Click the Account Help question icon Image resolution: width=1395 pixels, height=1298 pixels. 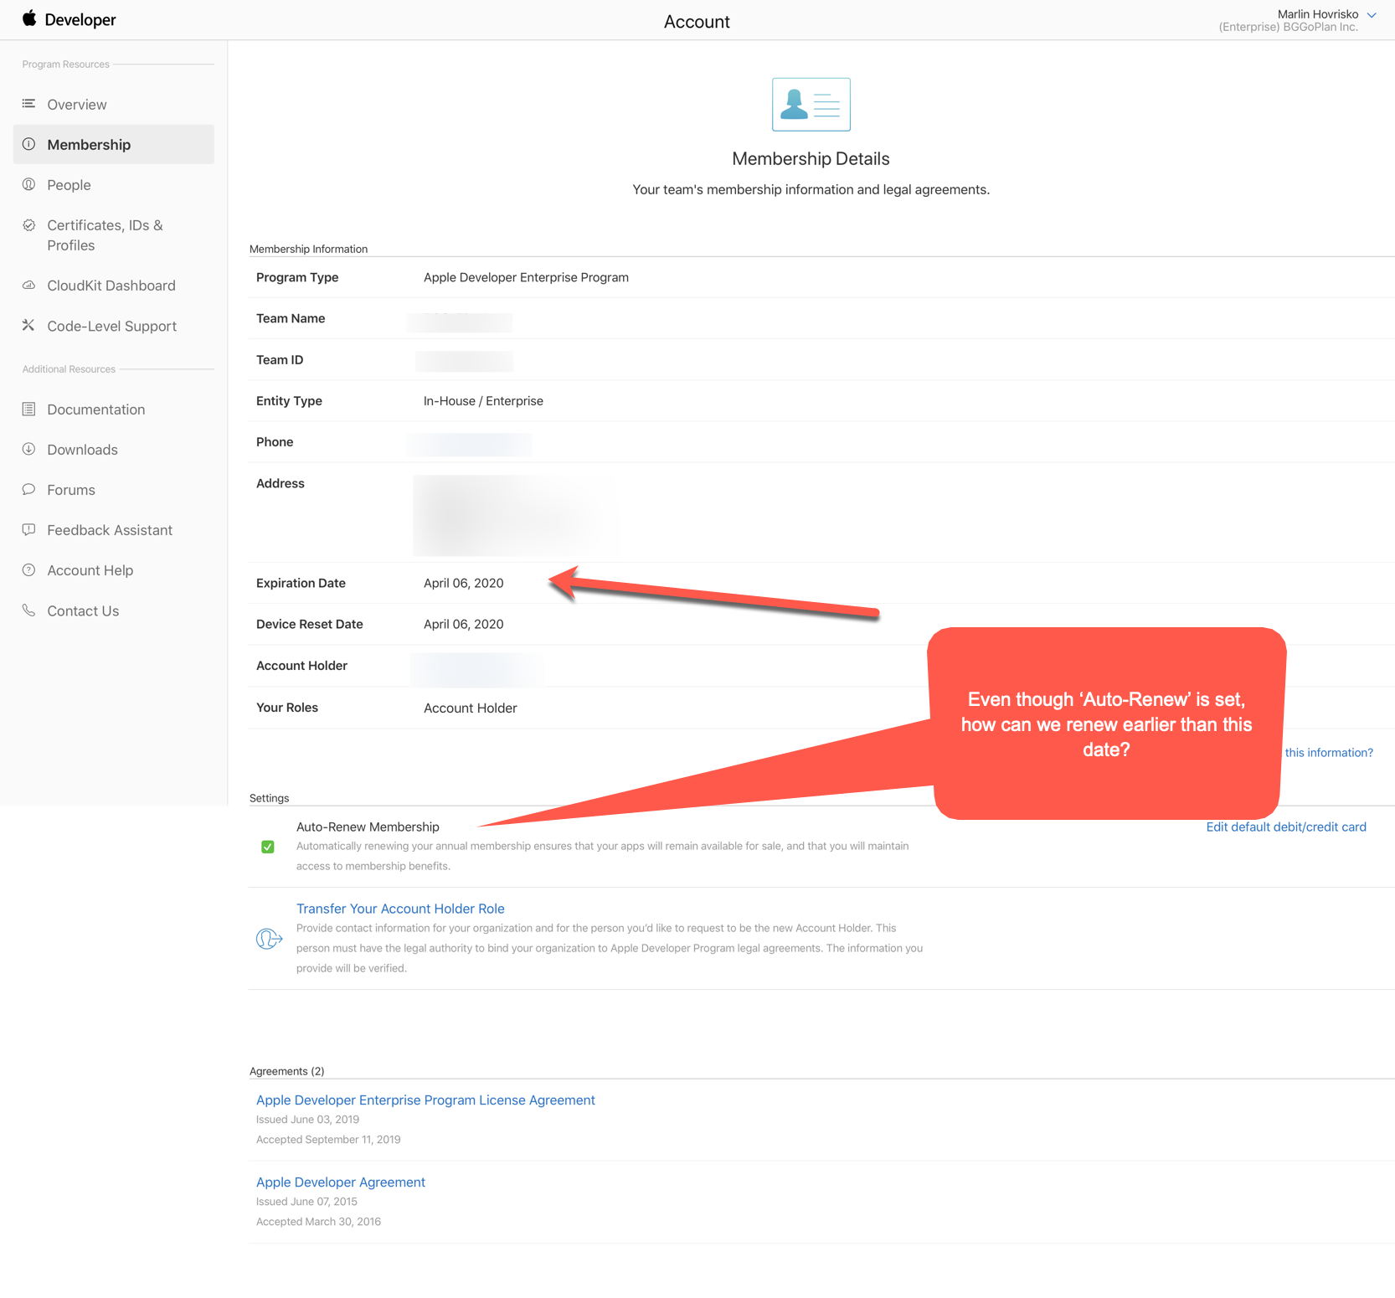tap(28, 569)
